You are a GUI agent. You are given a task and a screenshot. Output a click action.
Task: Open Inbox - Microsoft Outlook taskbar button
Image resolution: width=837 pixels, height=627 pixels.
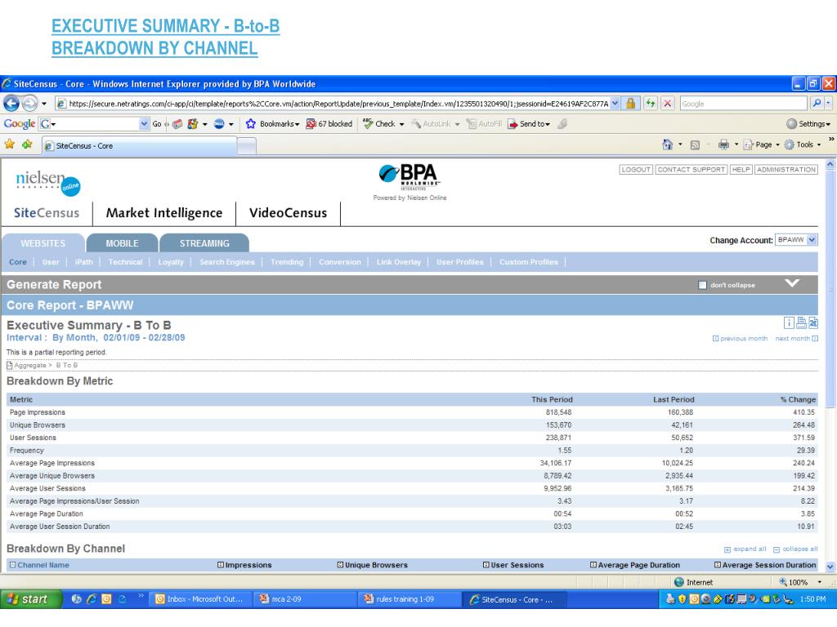pyautogui.click(x=199, y=599)
